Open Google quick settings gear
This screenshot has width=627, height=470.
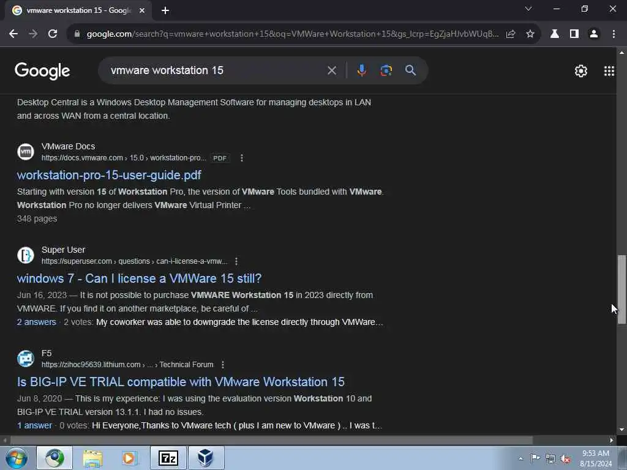pos(581,71)
